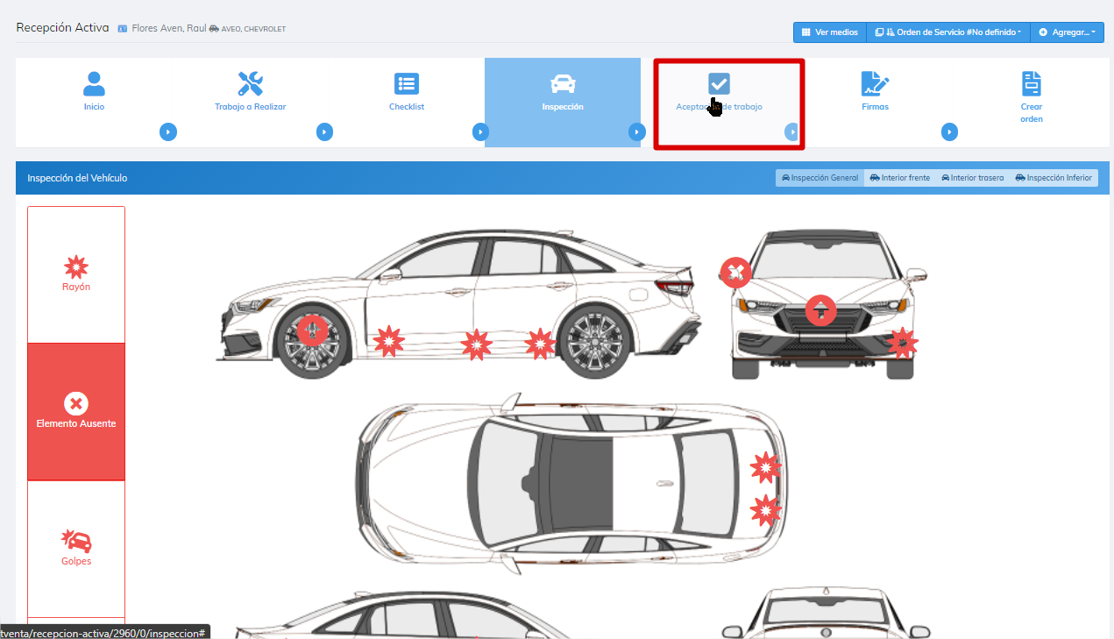The image size is (1114, 639).
Task: Click the Rayón mark in front of the side-view rear wheel
Action: [x=541, y=344]
